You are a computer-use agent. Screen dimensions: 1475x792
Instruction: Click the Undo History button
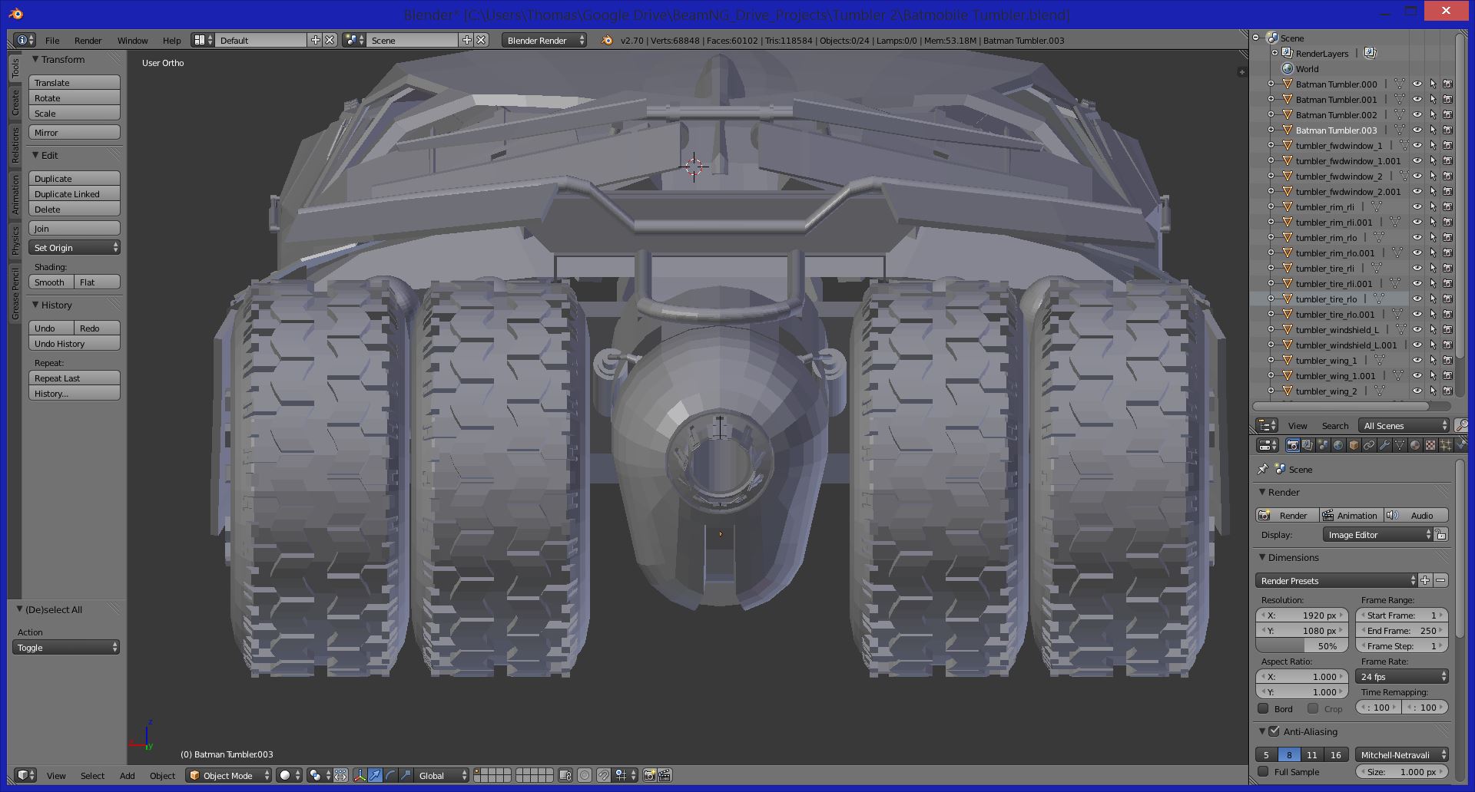click(75, 343)
